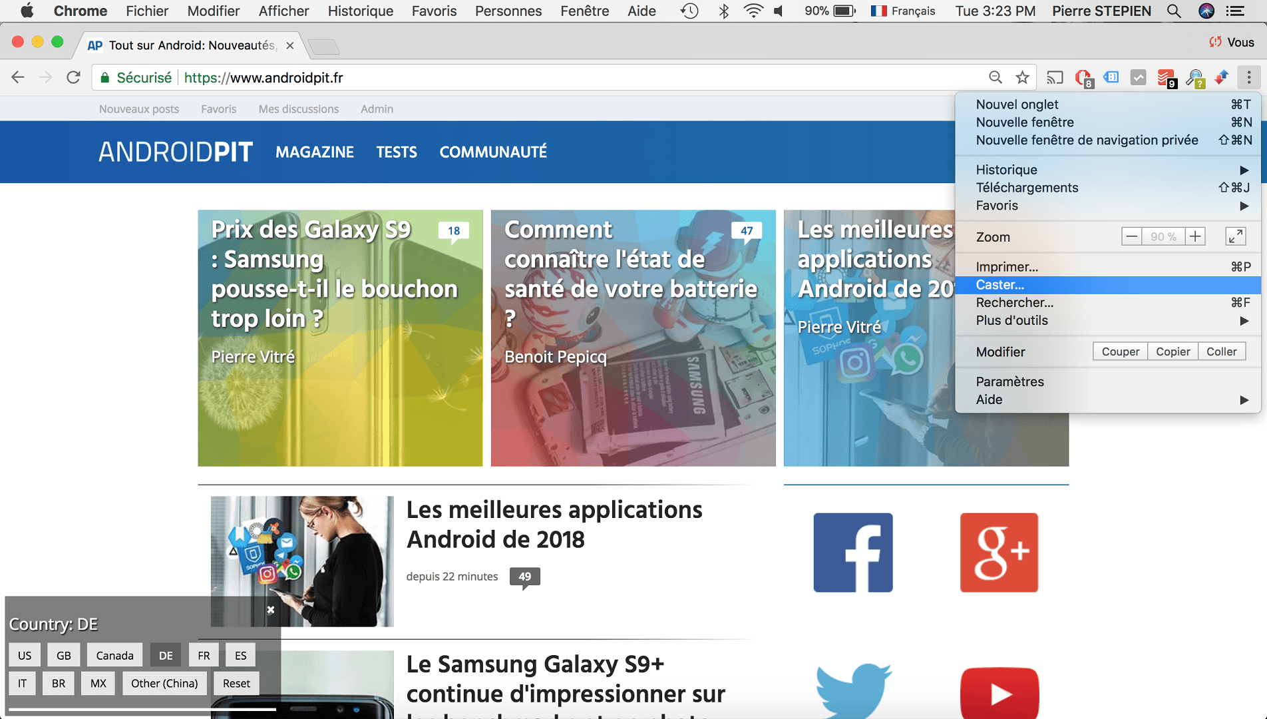
Task: Enter fullscreen via the Zoom row icon
Action: (1236, 236)
